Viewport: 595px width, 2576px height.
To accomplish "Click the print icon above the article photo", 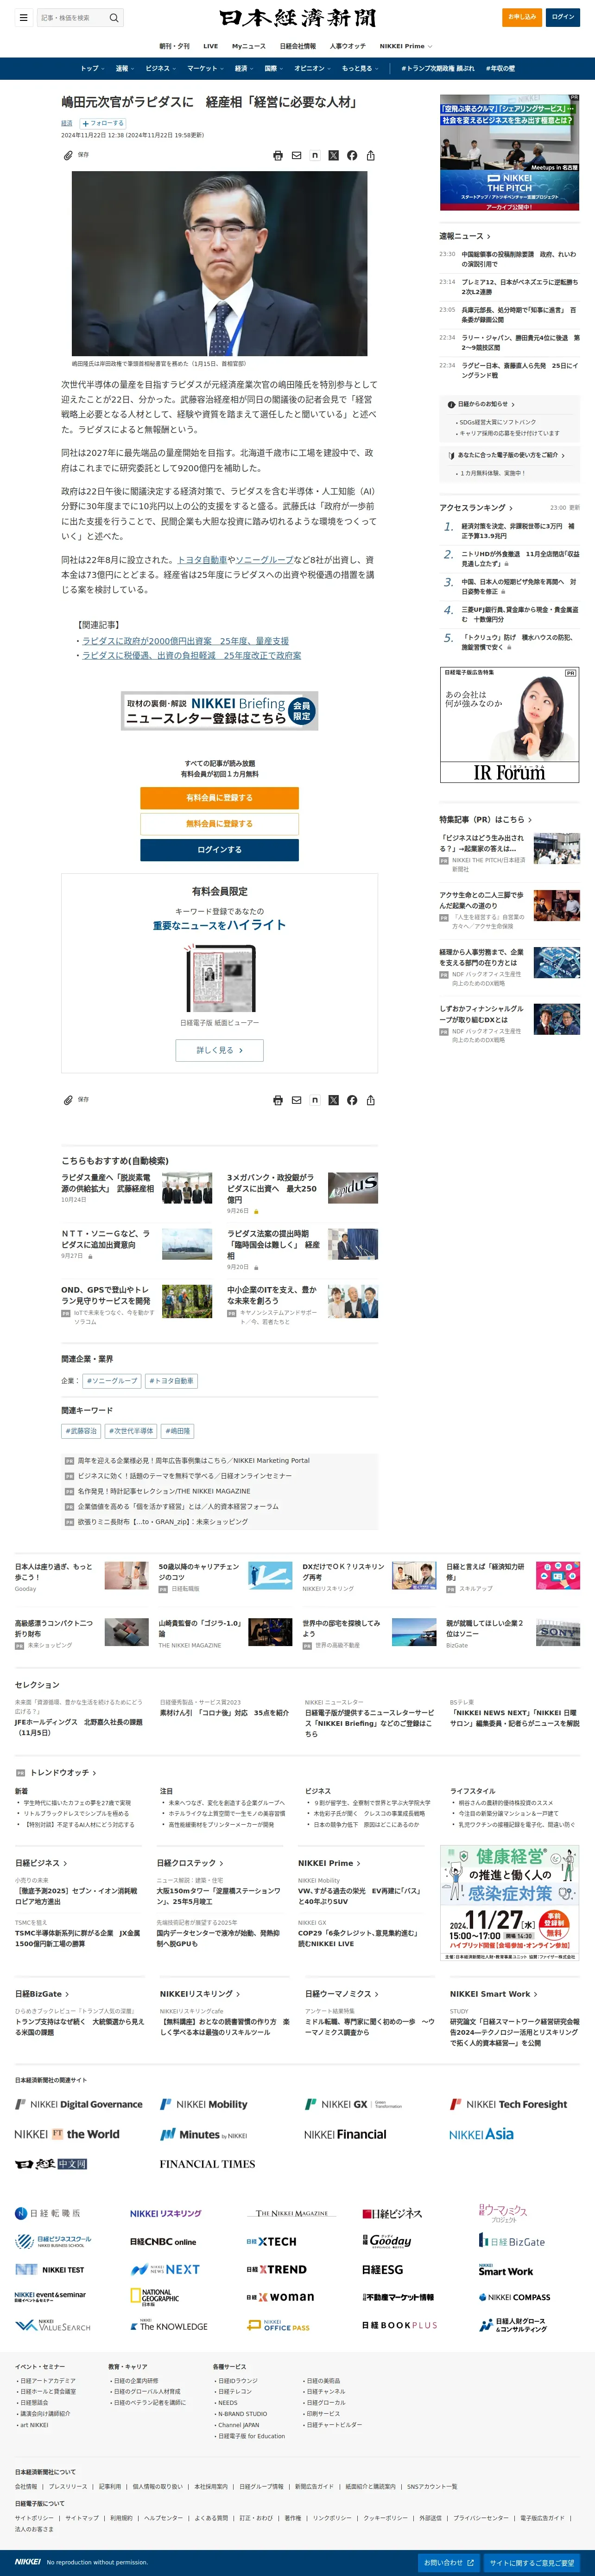I will 278,155.
